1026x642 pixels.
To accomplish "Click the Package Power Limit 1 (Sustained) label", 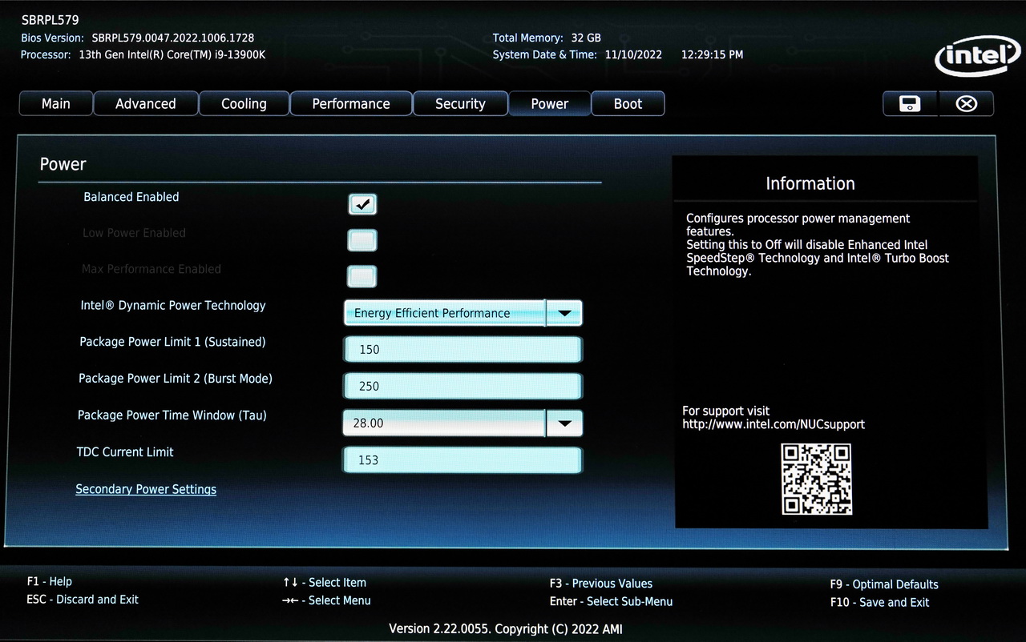I will 172,342.
